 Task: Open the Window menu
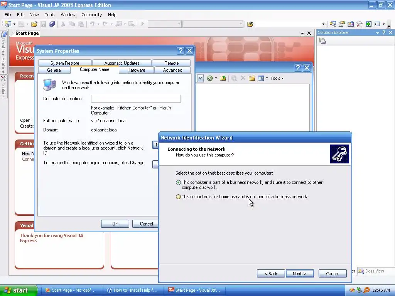[x=68, y=15]
